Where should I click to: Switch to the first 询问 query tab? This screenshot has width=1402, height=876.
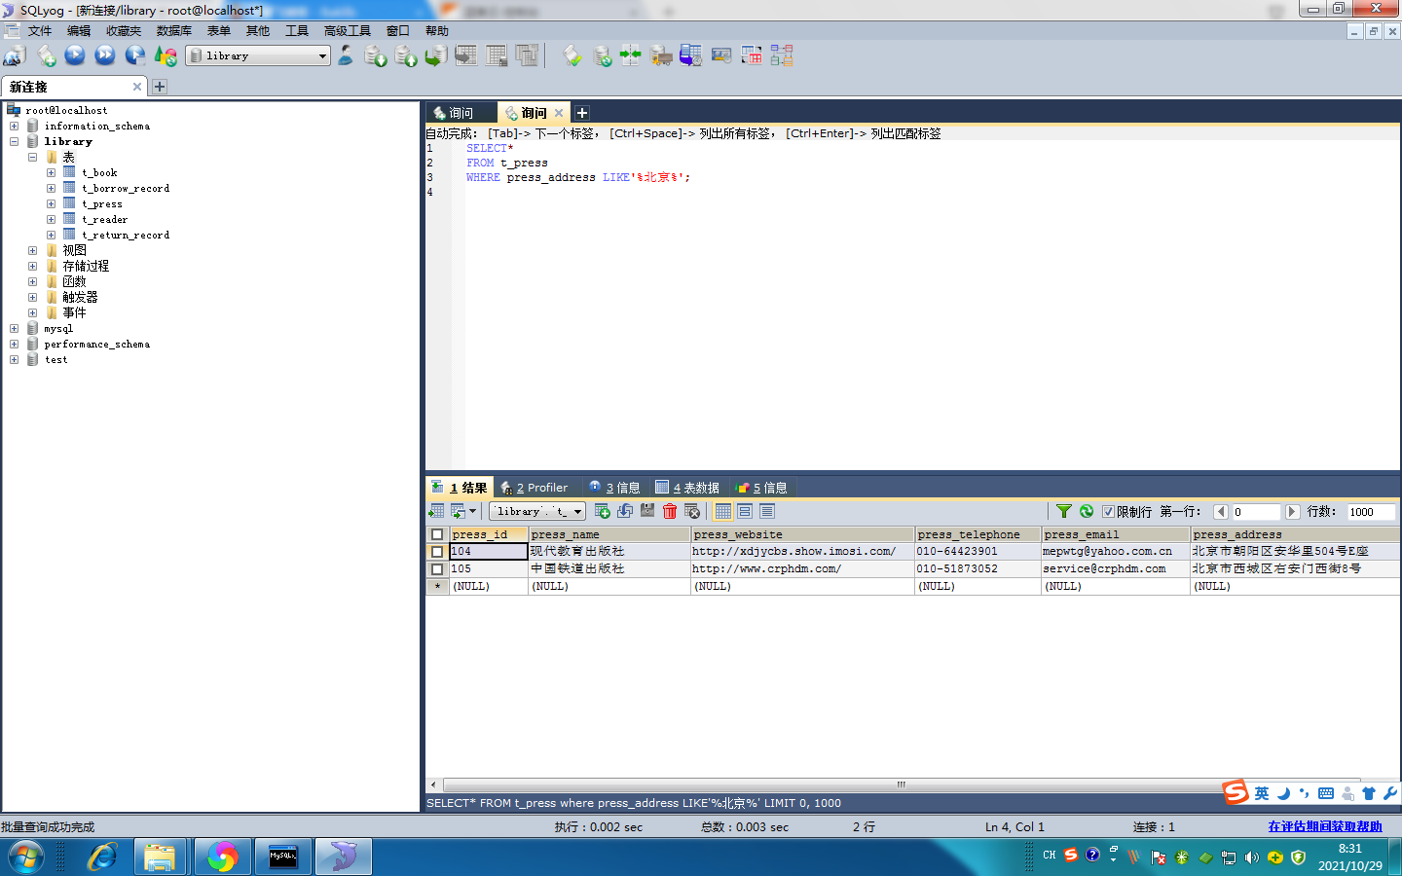click(x=461, y=113)
